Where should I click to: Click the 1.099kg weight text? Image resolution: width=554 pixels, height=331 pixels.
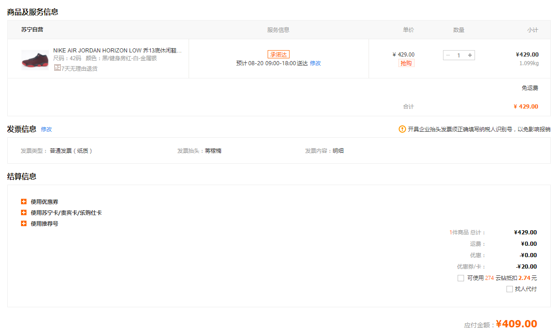click(529, 63)
